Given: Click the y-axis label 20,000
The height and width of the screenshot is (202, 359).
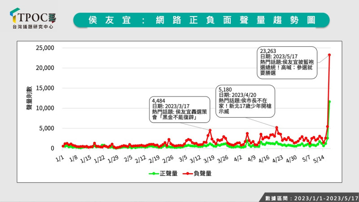Looking at the screenshot, I should coord(45,68).
